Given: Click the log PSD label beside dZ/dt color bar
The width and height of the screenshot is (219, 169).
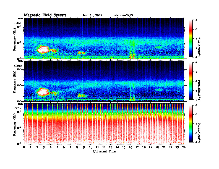Looking at the screenshot, I should (x=199, y=133).
